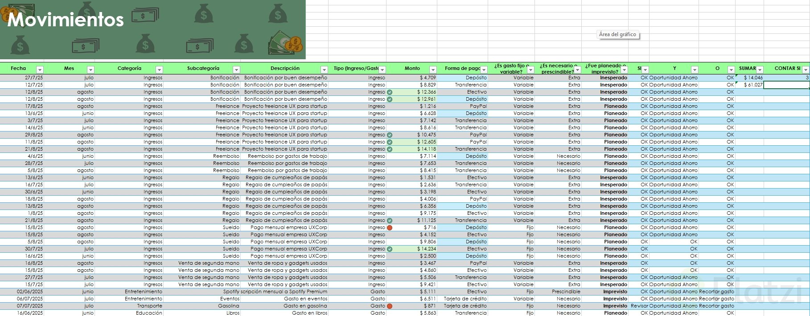This screenshot has width=810, height=316.
Task: Open the Descripción column filter dropdown
Action: tap(324, 70)
